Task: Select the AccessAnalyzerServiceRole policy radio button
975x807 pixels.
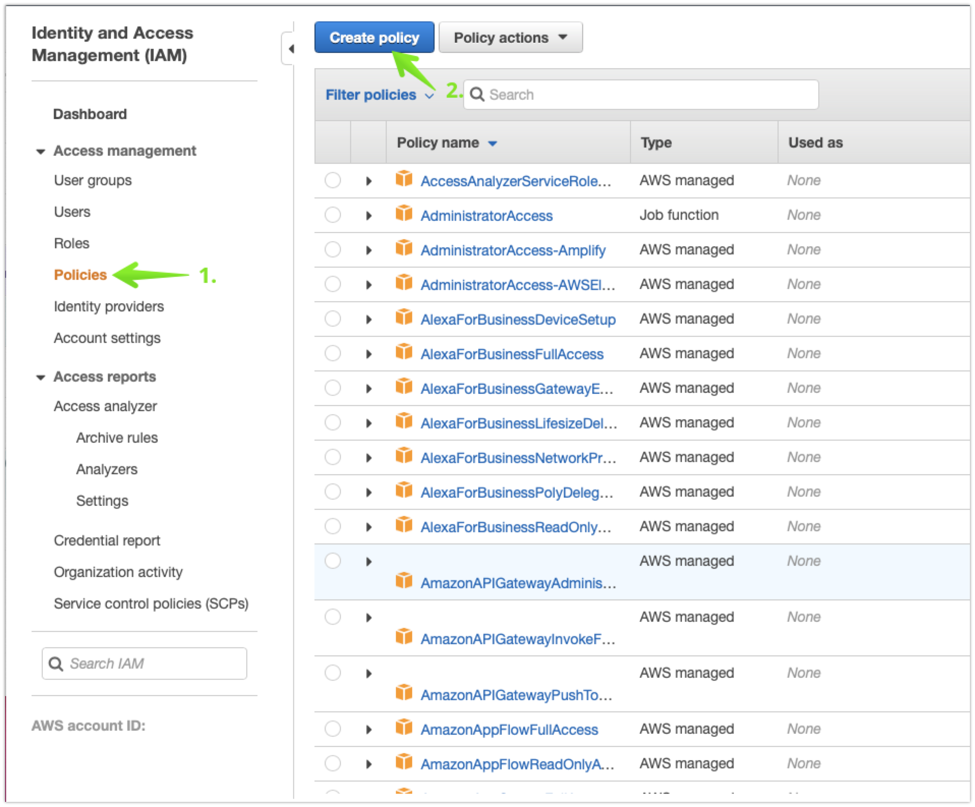Action: pos(333,180)
